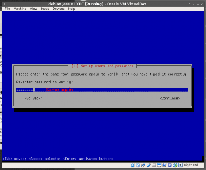This screenshot has width=206, height=170.
Task: Open the network adapters status icon
Action: (x=143, y=165)
